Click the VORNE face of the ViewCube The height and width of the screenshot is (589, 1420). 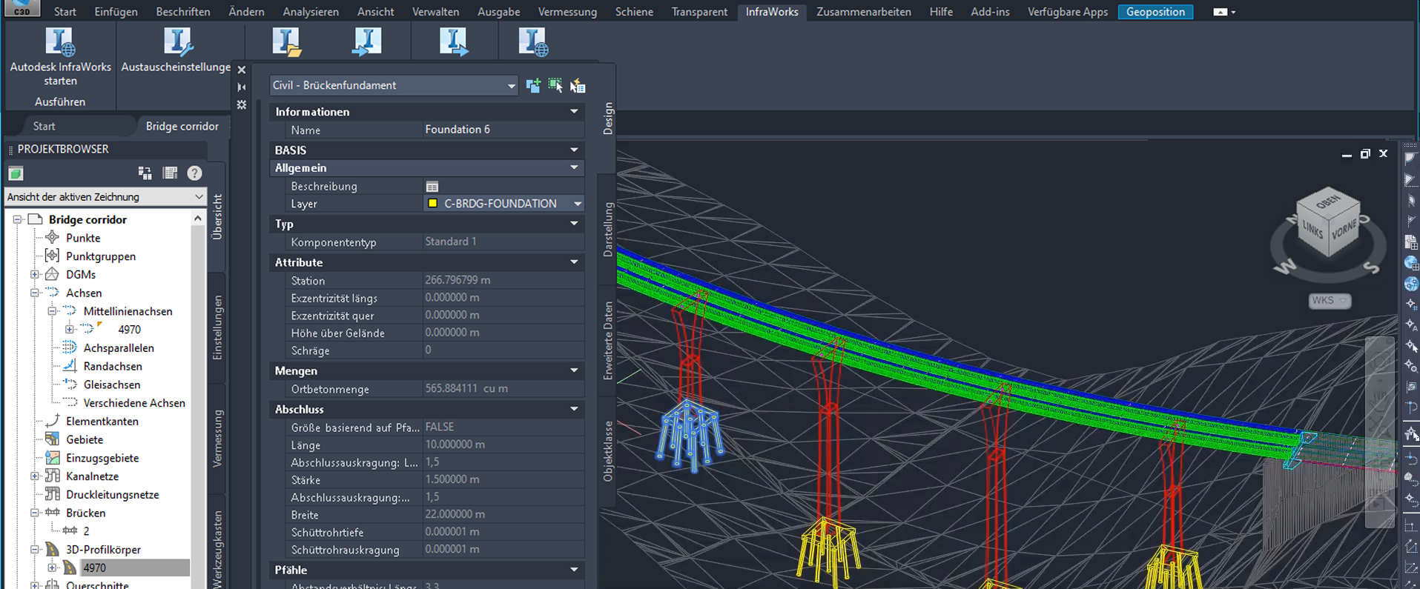(x=1344, y=229)
